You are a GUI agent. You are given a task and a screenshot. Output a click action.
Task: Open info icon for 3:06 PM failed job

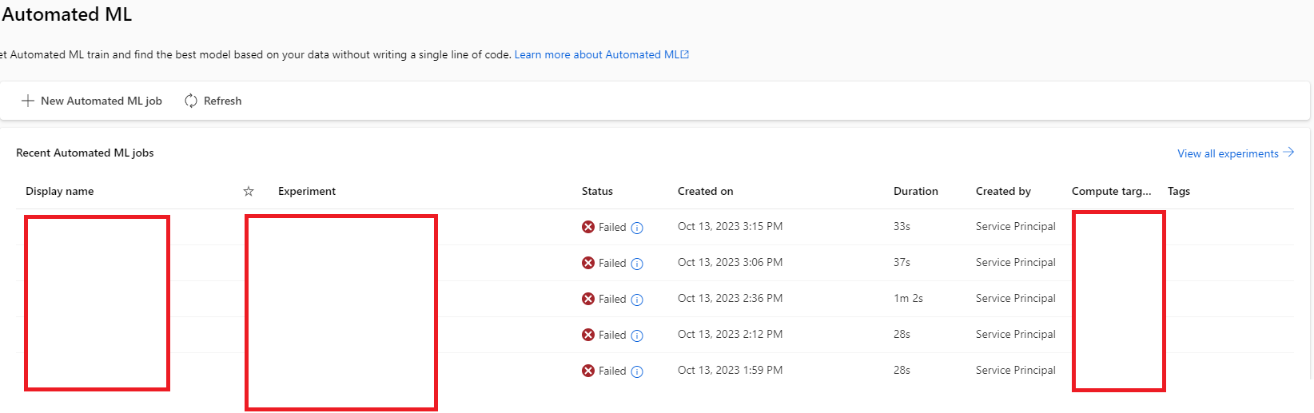coord(637,264)
